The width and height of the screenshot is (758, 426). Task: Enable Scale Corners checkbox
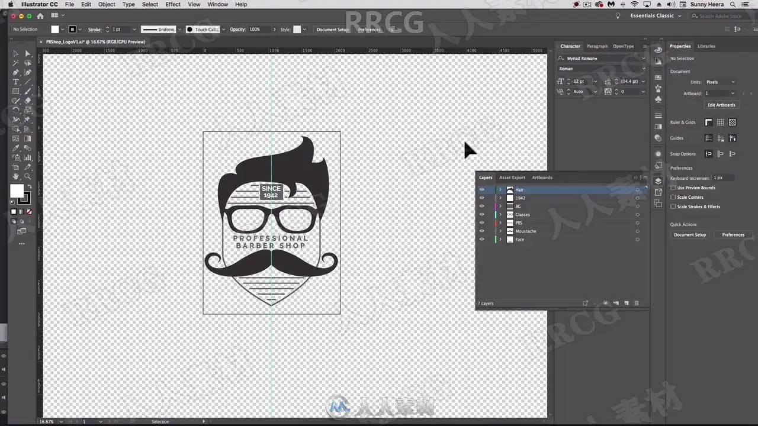673,197
